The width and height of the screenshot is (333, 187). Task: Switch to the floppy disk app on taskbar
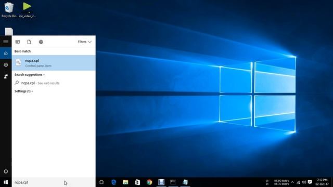point(161,182)
